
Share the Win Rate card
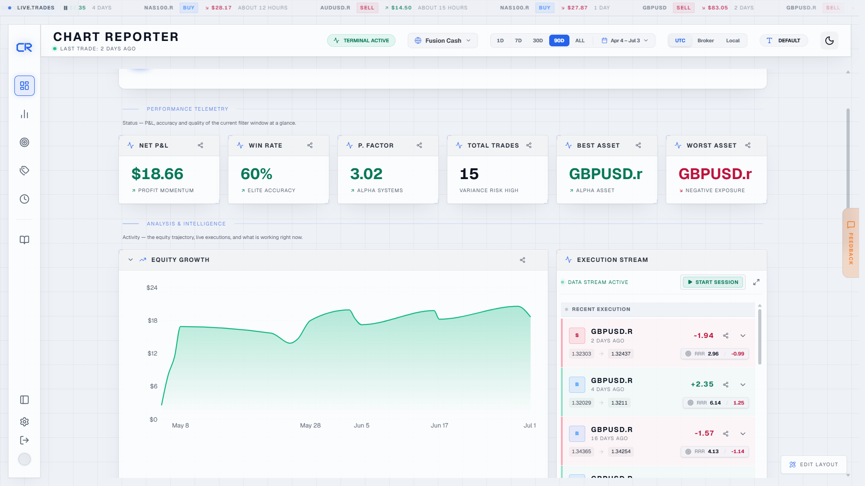tap(310, 145)
